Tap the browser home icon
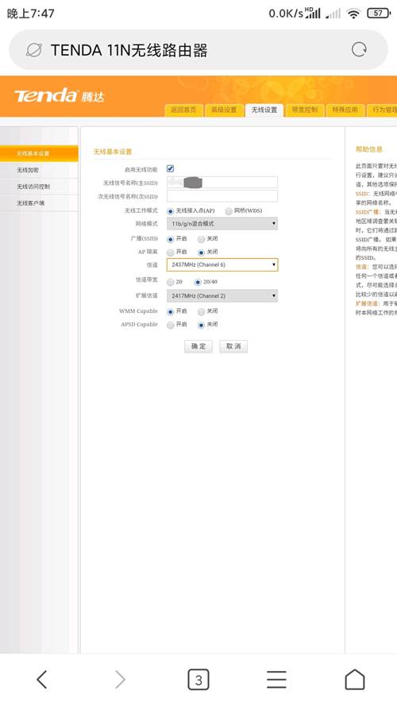 (355, 679)
